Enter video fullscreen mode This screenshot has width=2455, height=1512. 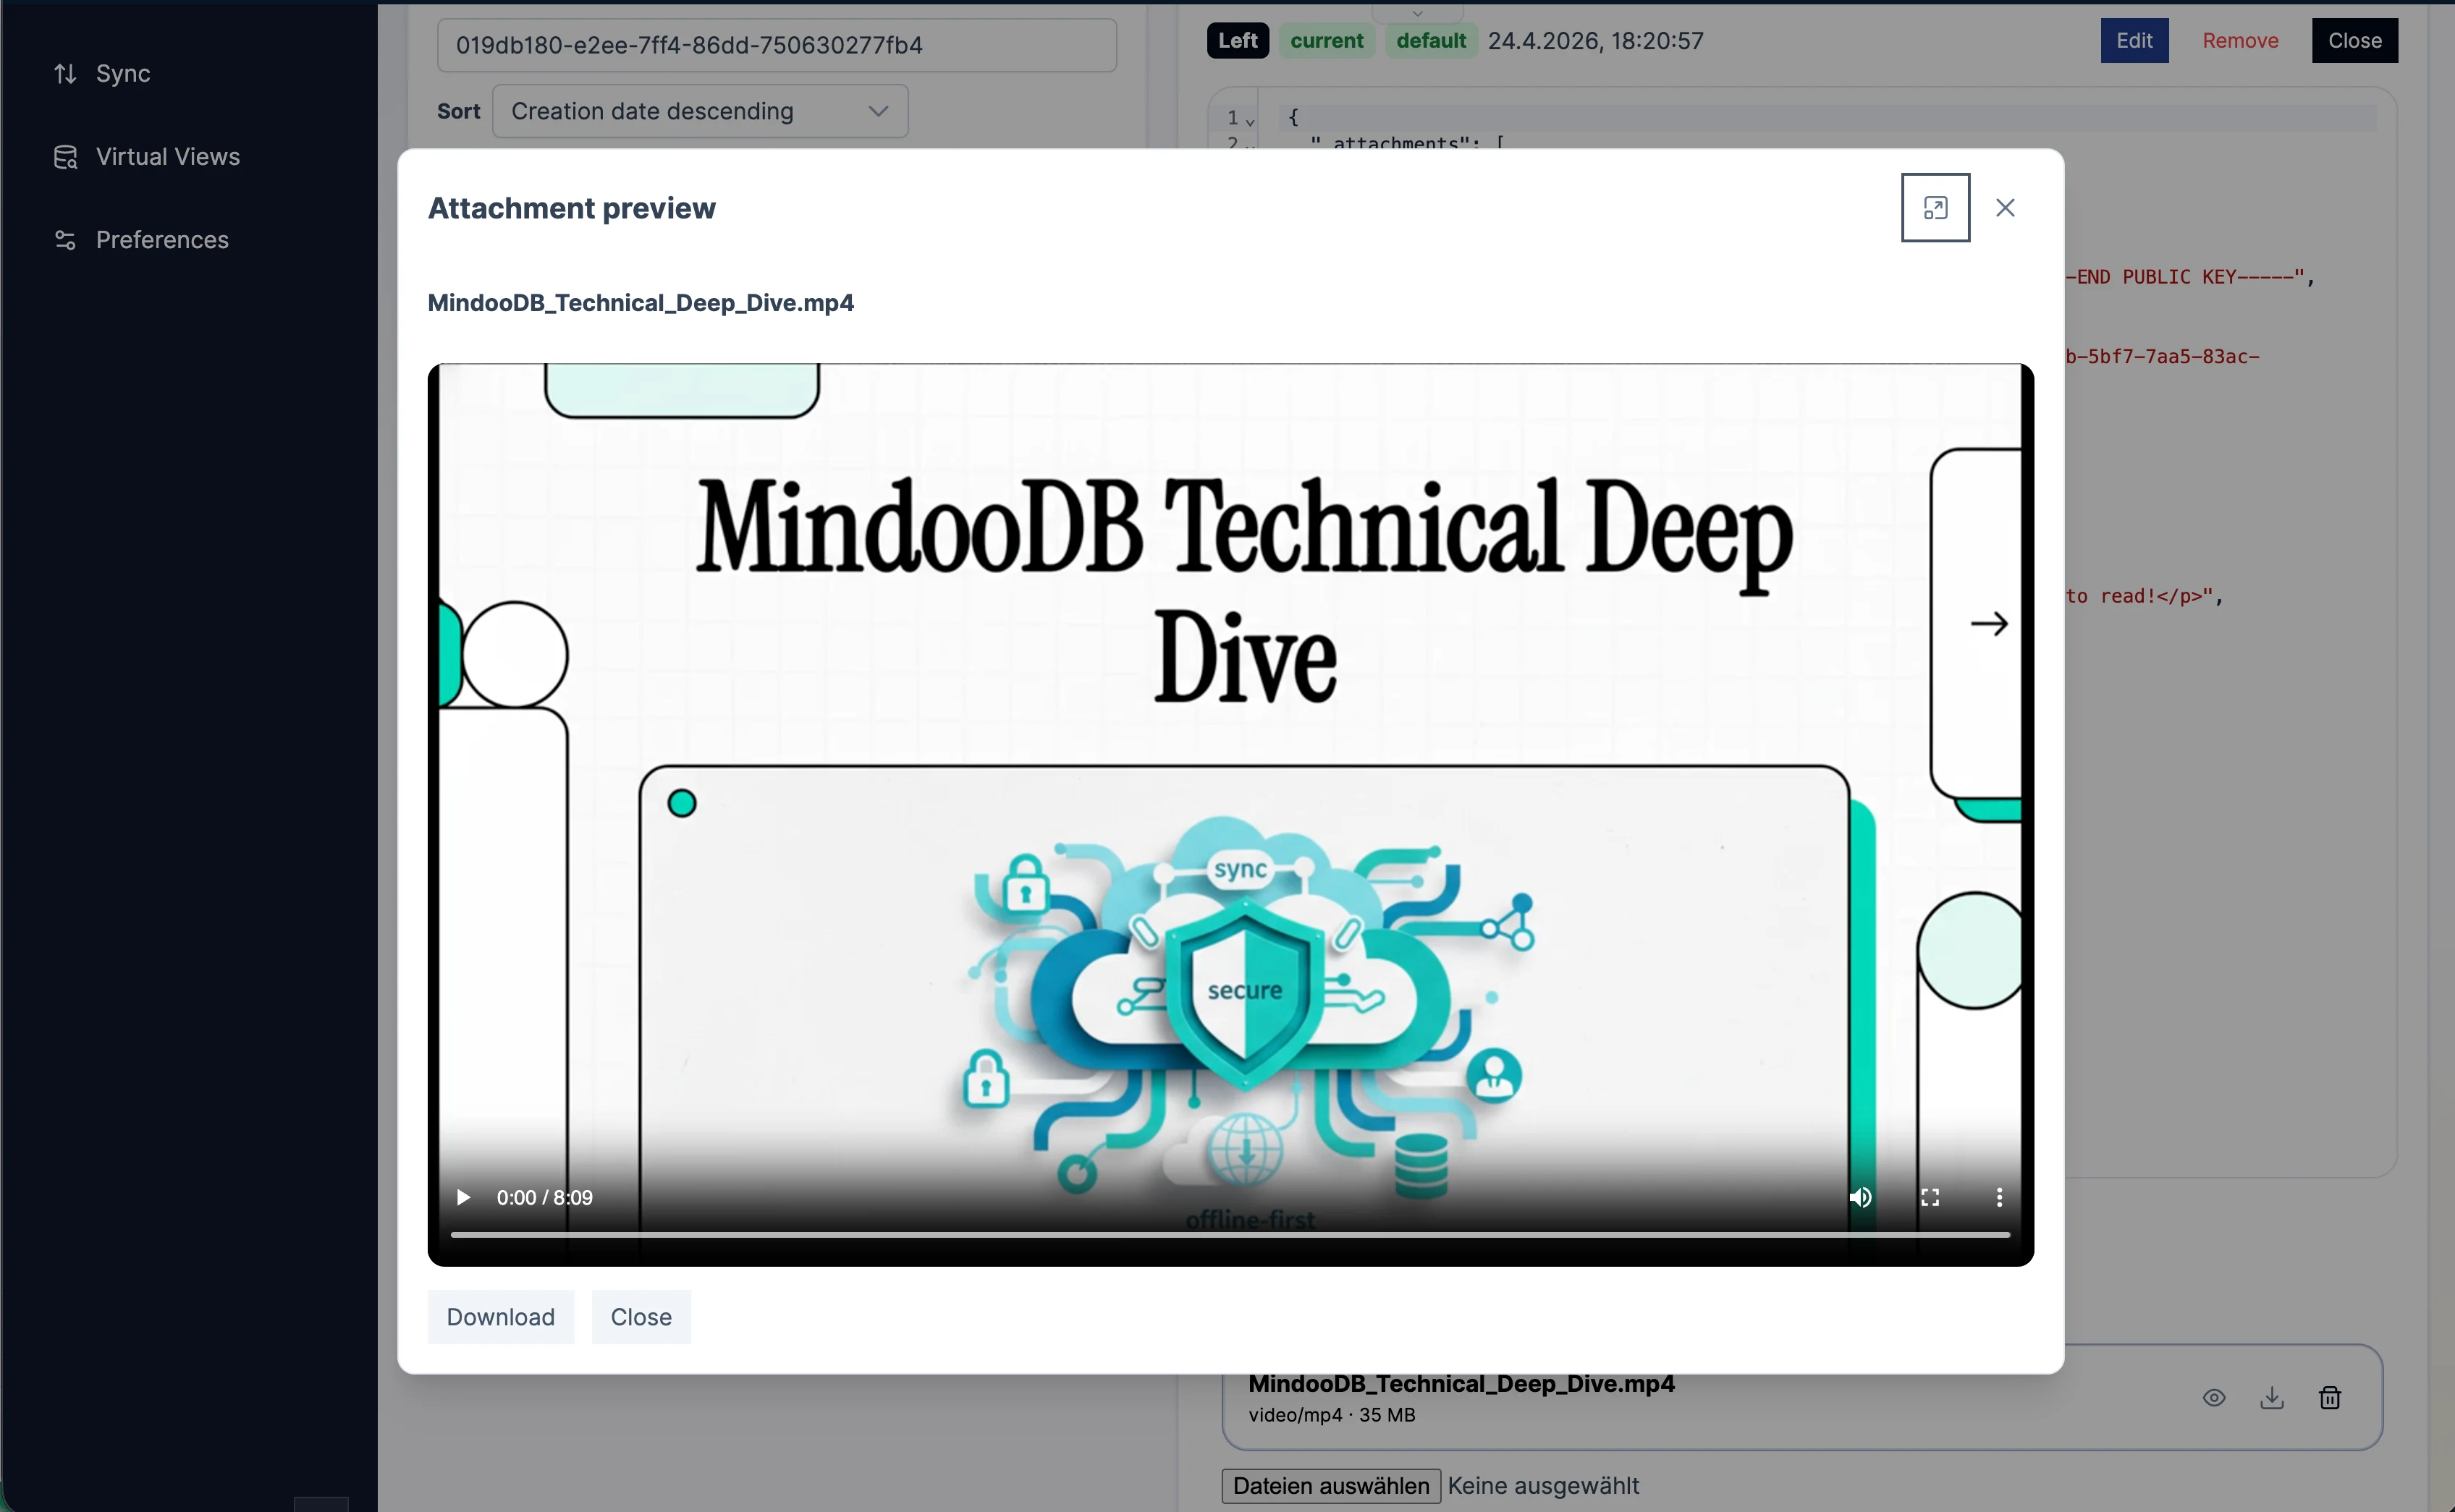pos(1930,1197)
